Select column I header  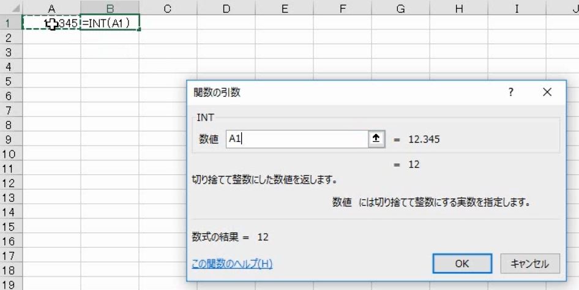click(x=517, y=9)
